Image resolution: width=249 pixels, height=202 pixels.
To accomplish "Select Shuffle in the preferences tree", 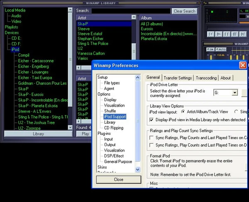I will [110, 111].
